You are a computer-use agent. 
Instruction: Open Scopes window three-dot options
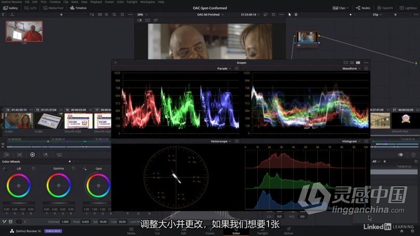[366, 62]
